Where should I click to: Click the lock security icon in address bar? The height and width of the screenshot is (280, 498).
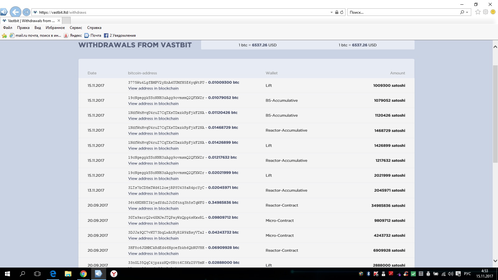[x=336, y=12]
